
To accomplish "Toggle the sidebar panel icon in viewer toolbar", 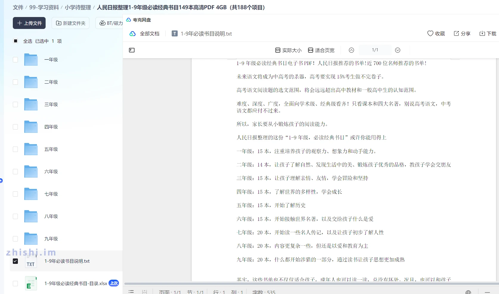I will [x=132, y=50].
